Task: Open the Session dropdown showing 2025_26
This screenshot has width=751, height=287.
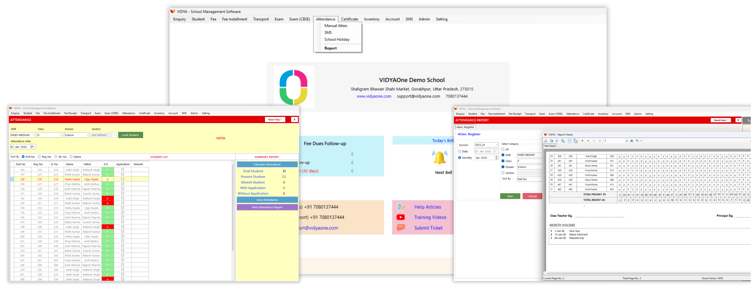Action: [x=486, y=145]
